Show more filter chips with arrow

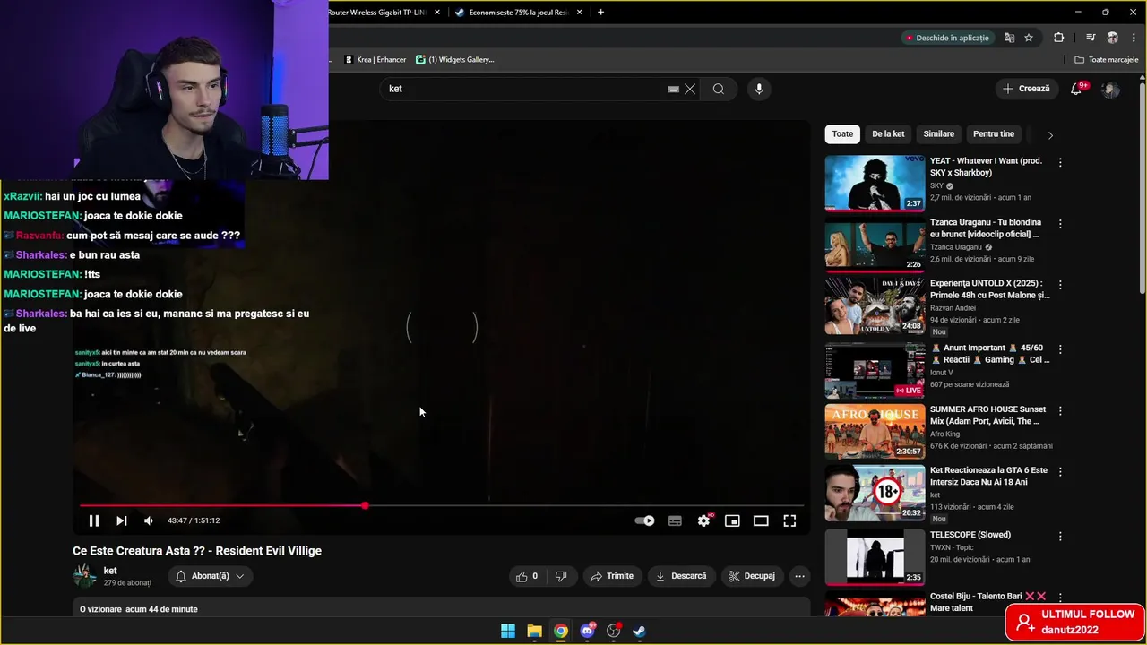[1050, 135]
